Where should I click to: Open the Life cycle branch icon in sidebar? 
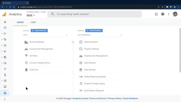(5, 33)
